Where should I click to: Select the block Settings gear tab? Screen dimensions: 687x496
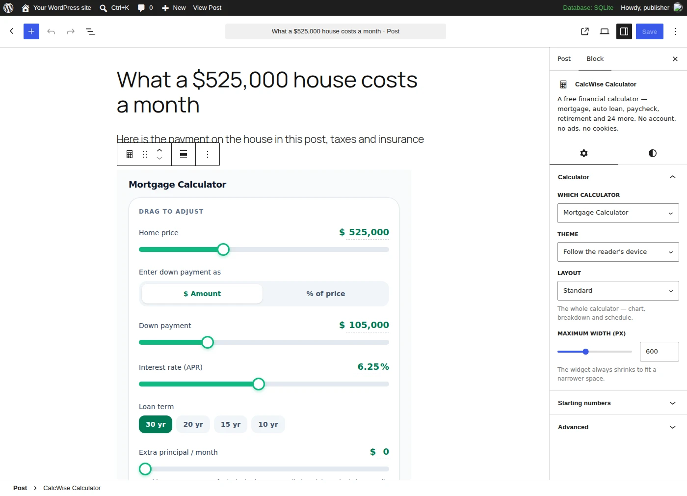point(584,153)
